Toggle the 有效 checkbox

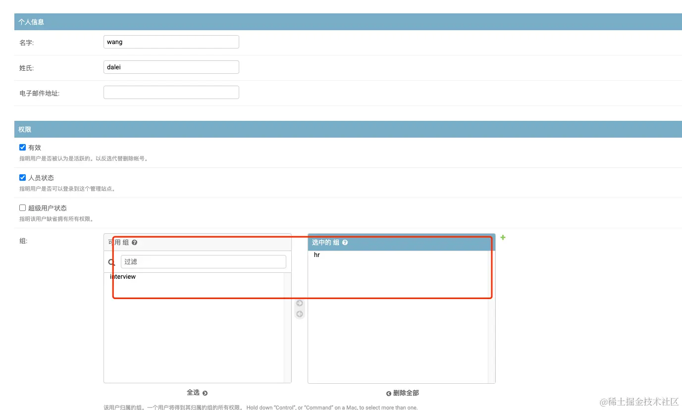click(22, 148)
